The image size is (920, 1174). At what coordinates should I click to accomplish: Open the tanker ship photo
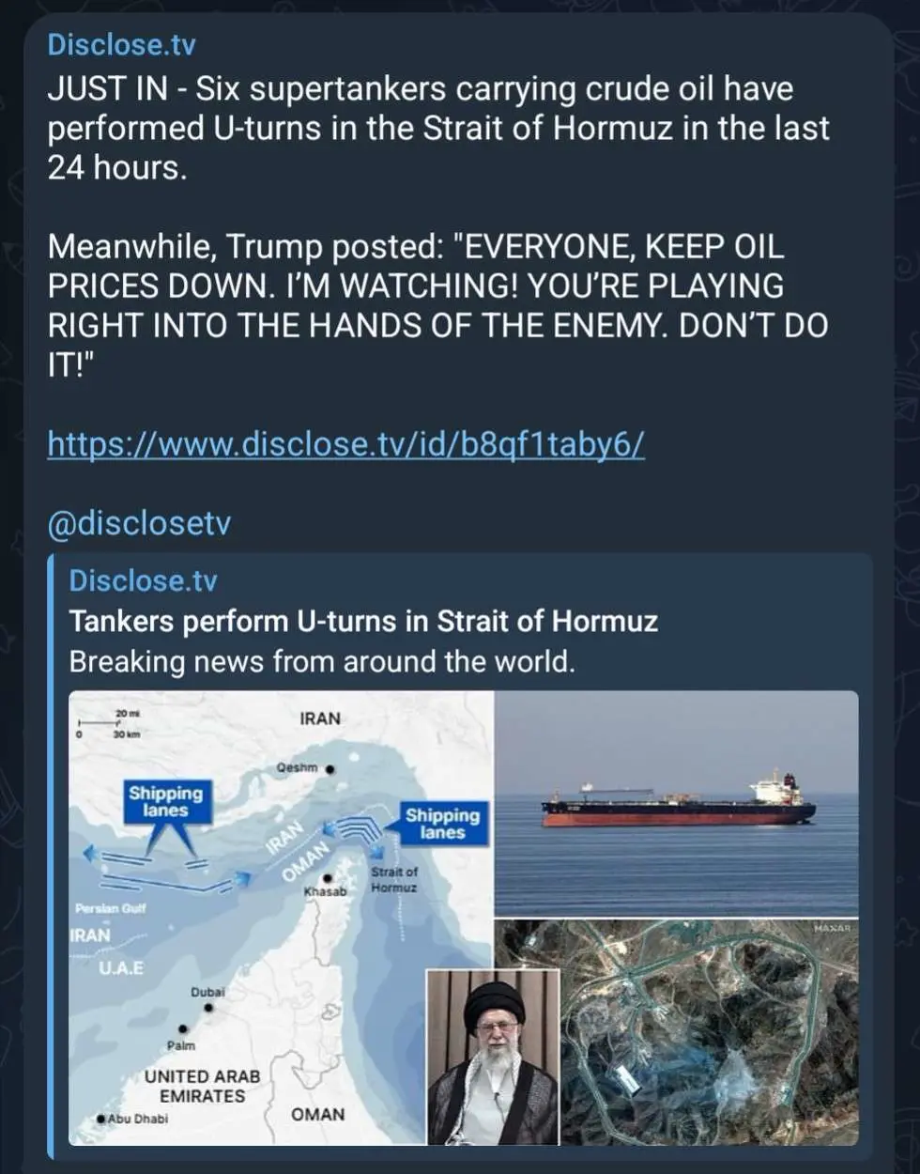676,804
